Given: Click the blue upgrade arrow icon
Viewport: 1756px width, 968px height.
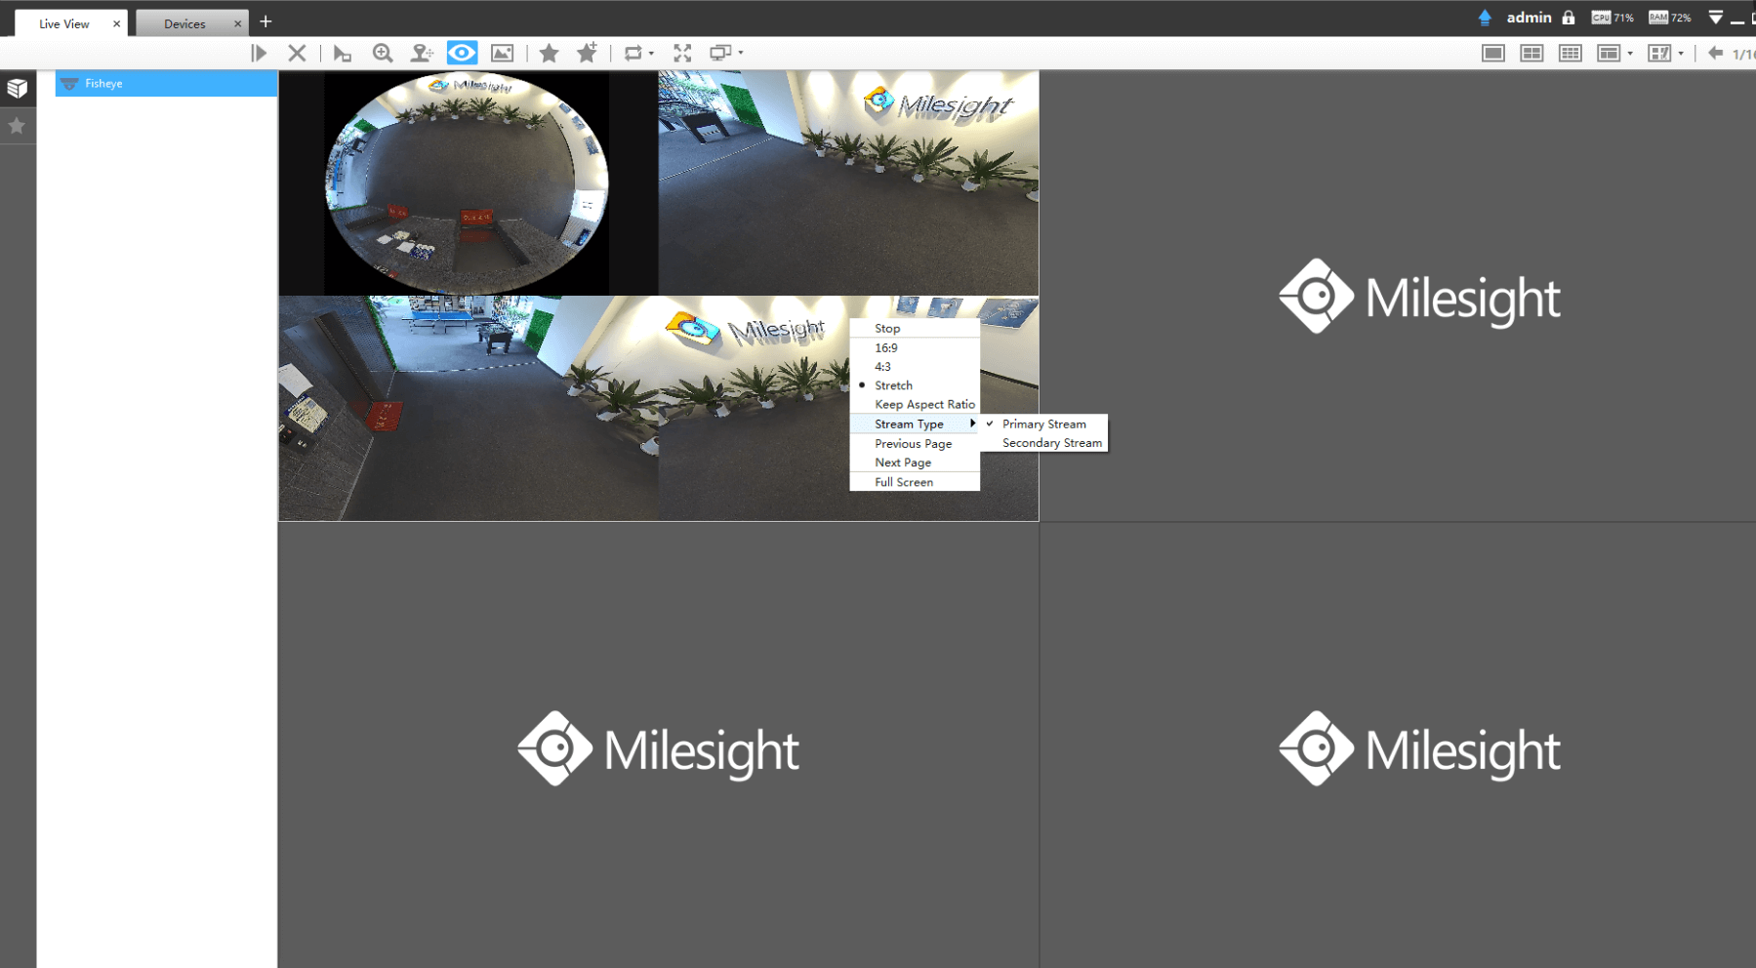Looking at the screenshot, I should click(x=1485, y=18).
